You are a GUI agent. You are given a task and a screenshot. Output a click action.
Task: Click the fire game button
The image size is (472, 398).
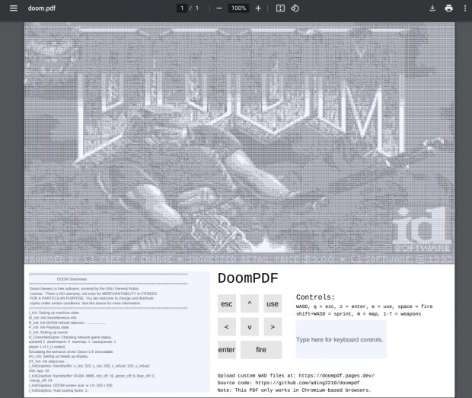[261, 350]
